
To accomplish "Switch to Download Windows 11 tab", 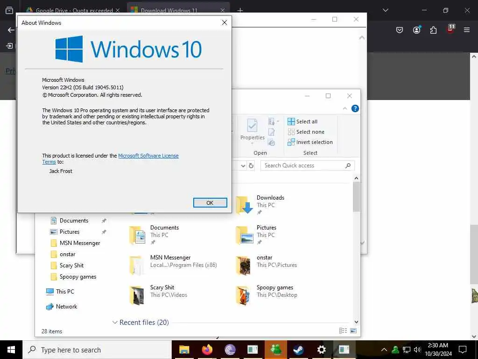I will (178, 9).
